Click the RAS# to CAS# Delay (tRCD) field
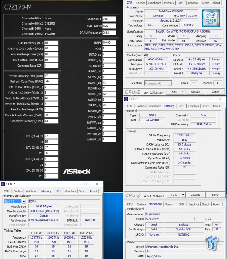Image resolution: width=227 pixels, height=259 pixels. 51,49
